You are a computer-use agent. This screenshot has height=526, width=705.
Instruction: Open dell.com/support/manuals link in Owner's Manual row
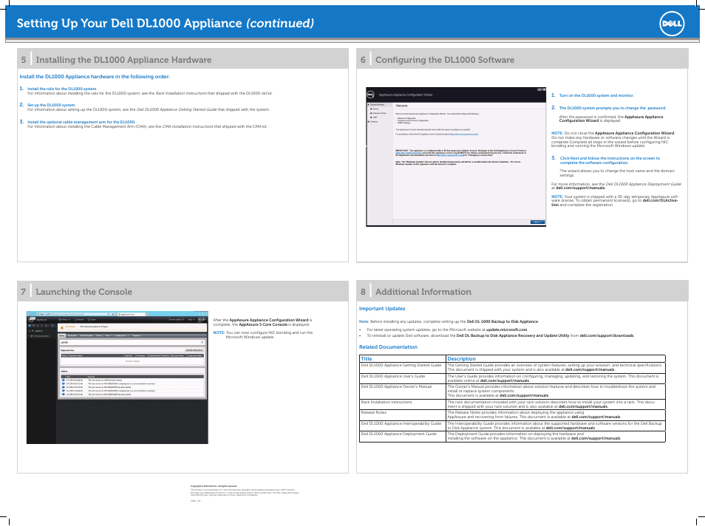click(524, 396)
